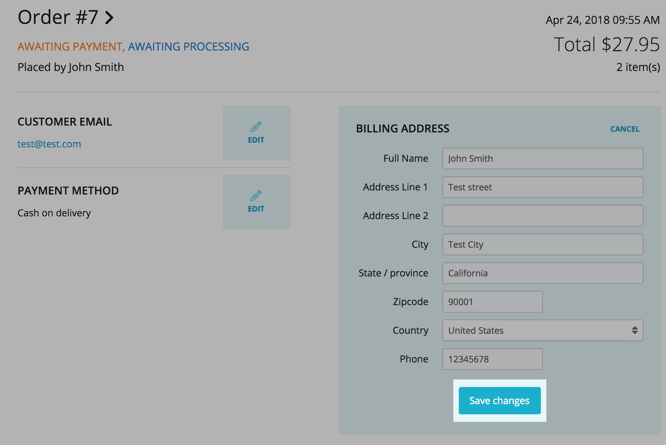Select the City input field

(x=543, y=244)
